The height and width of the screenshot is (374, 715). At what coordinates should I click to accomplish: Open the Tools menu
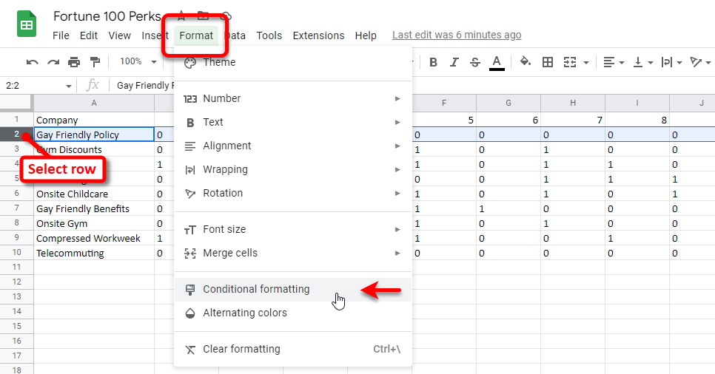269,35
